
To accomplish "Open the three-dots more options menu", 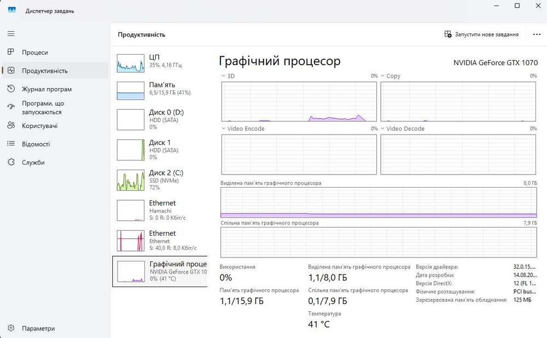I will [x=537, y=34].
